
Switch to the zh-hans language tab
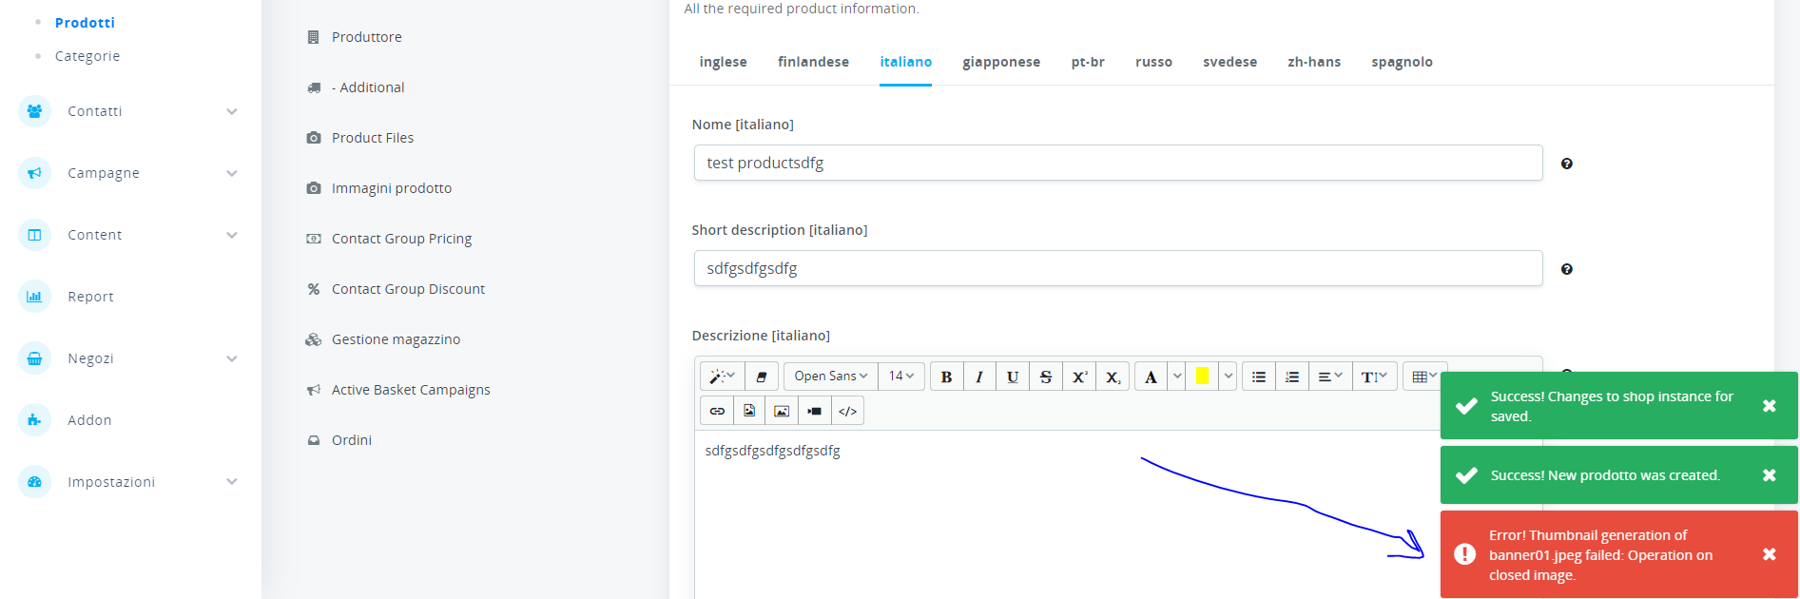[x=1314, y=62]
